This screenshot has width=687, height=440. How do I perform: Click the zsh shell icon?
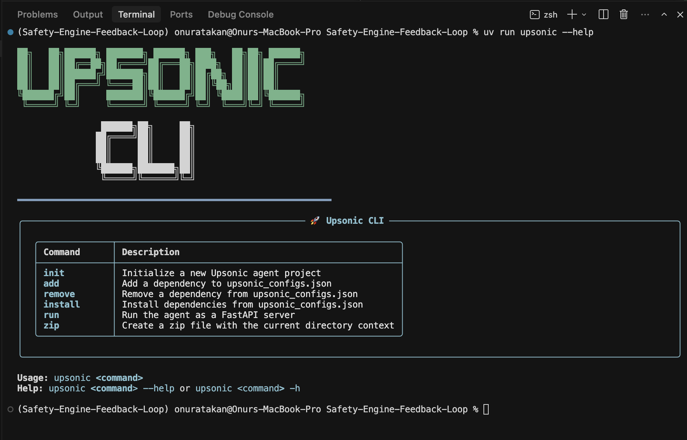[x=534, y=14]
